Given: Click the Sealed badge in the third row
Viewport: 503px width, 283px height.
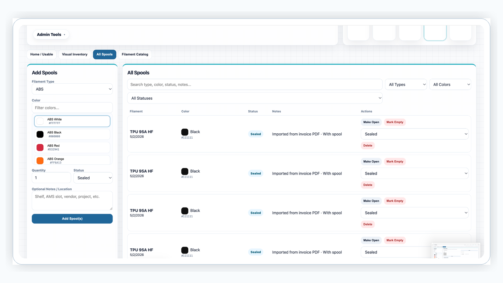Looking at the screenshot, I should point(256,213).
